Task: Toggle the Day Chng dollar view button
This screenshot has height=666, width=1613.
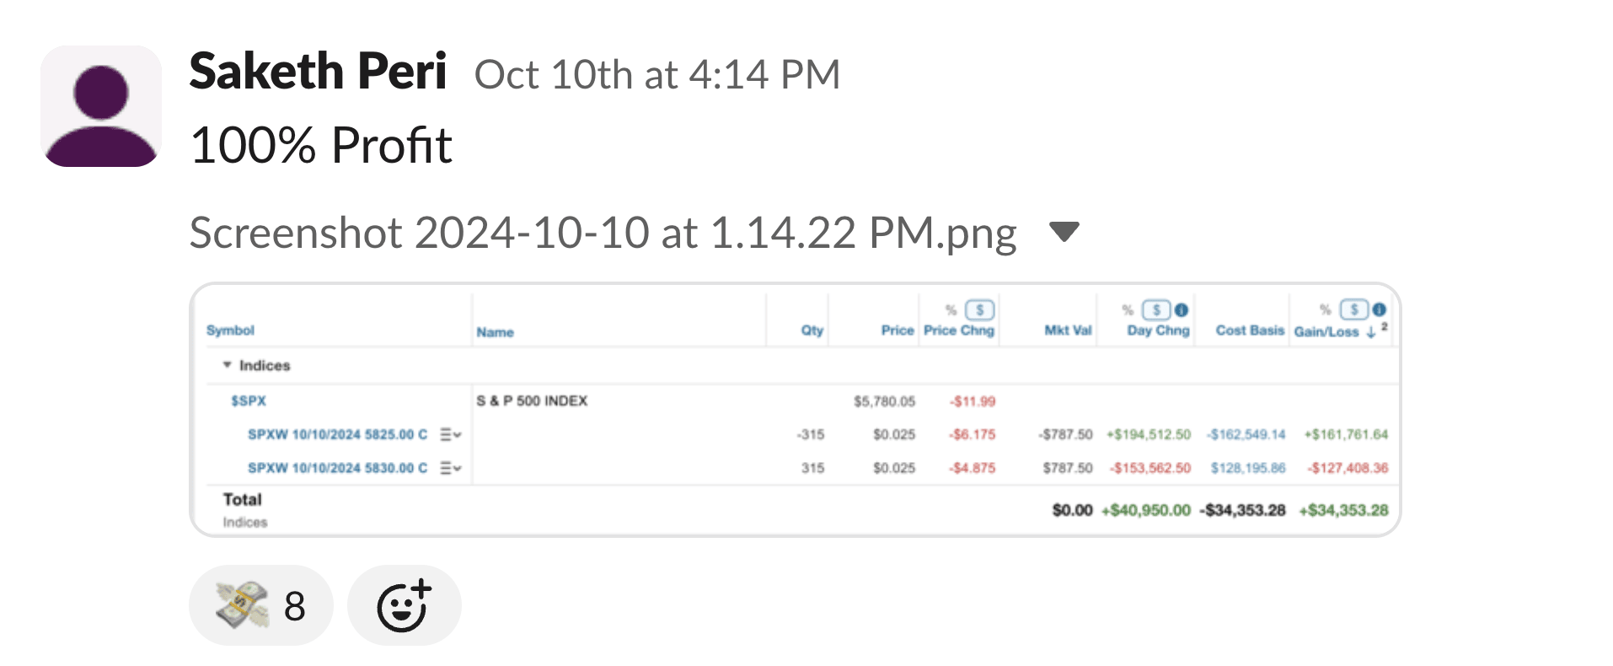Action: [1157, 309]
